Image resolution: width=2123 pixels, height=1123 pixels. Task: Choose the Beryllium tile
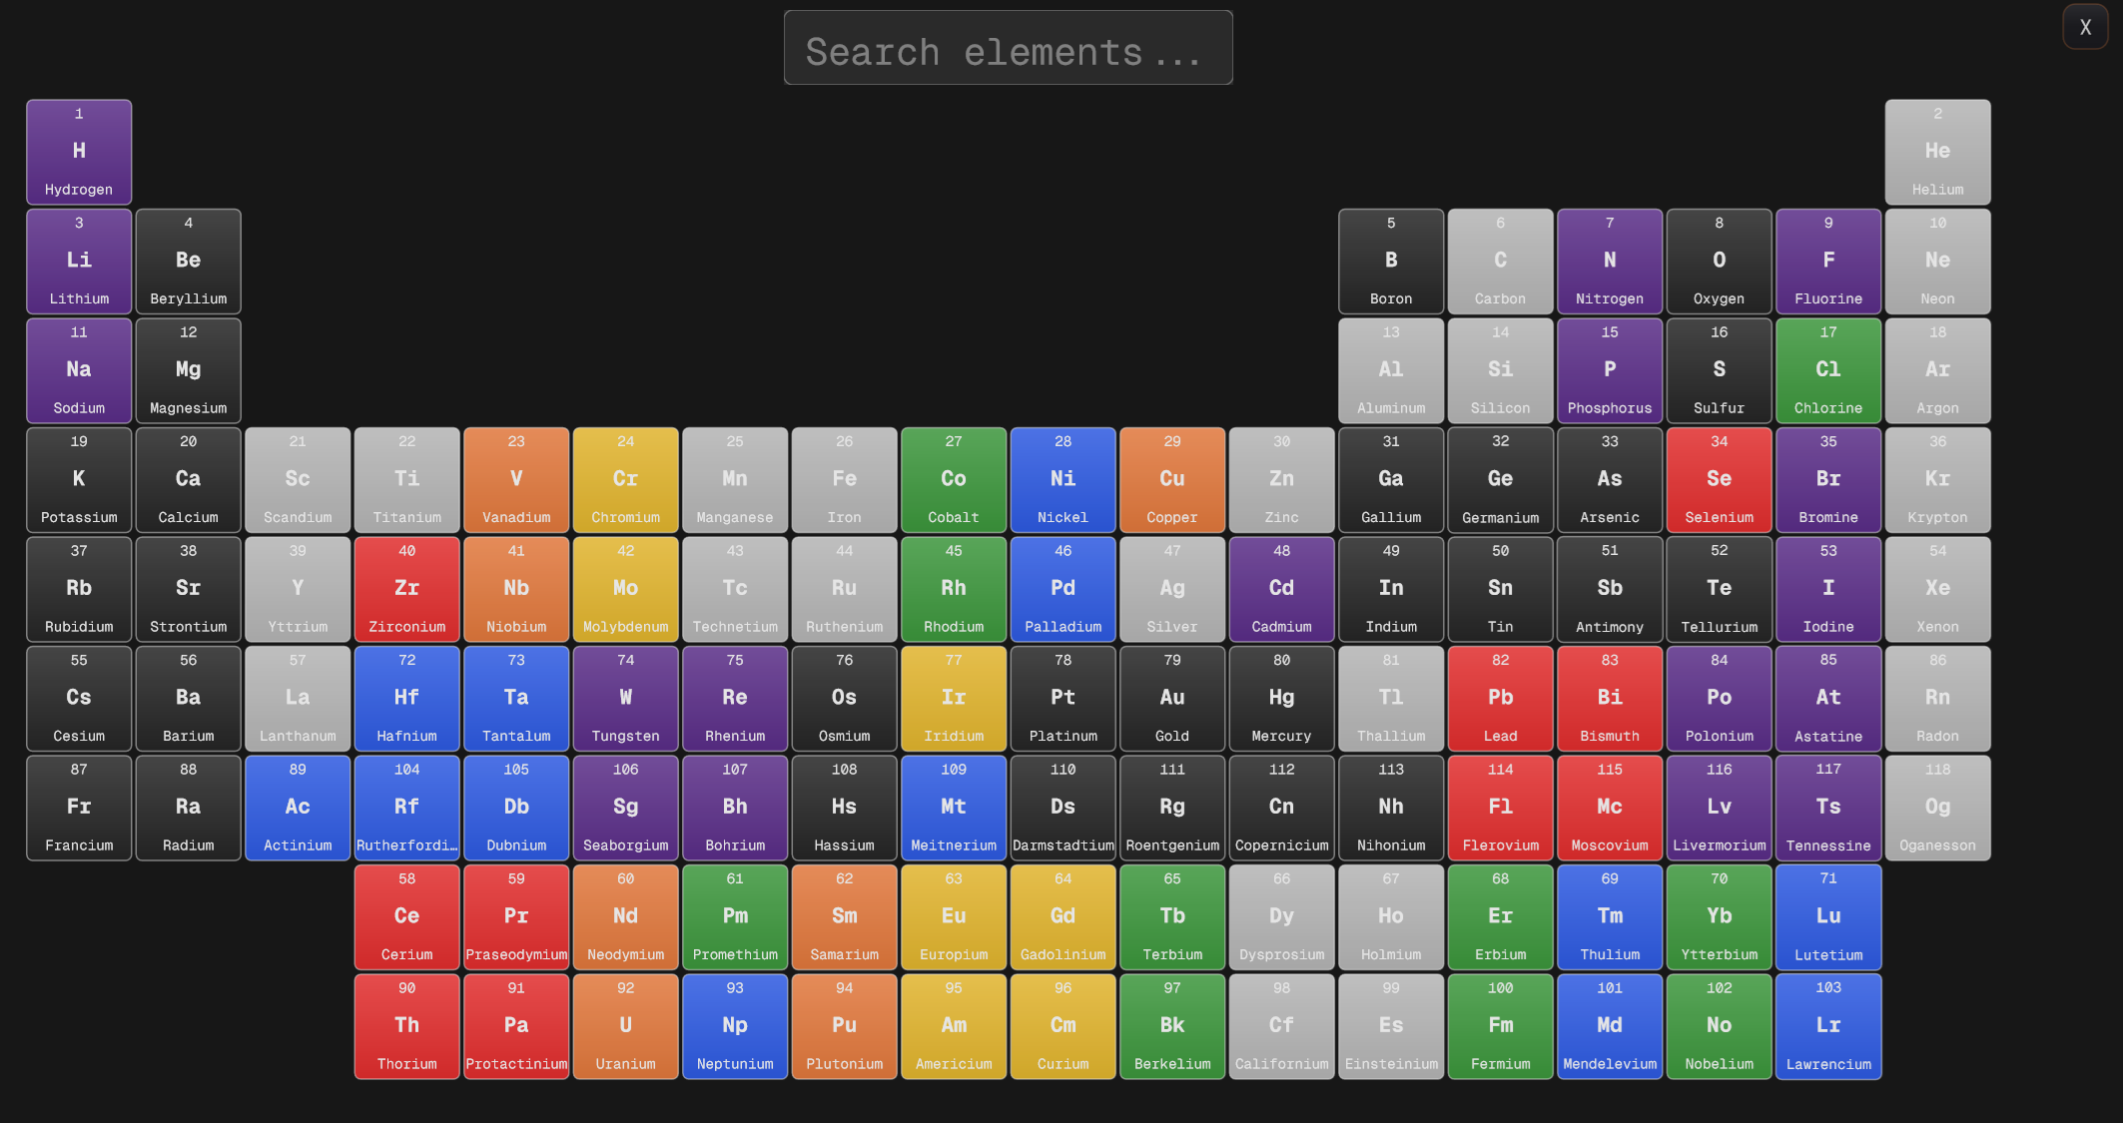point(189,262)
